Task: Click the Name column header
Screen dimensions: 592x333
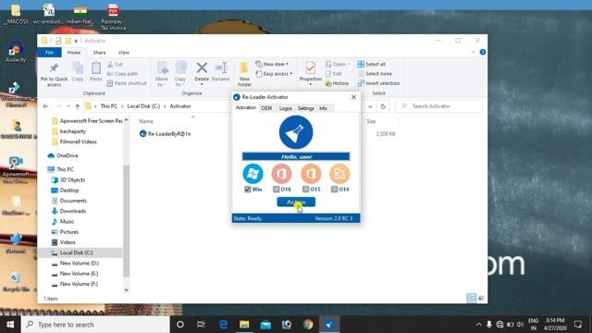Action: click(x=146, y=121)
